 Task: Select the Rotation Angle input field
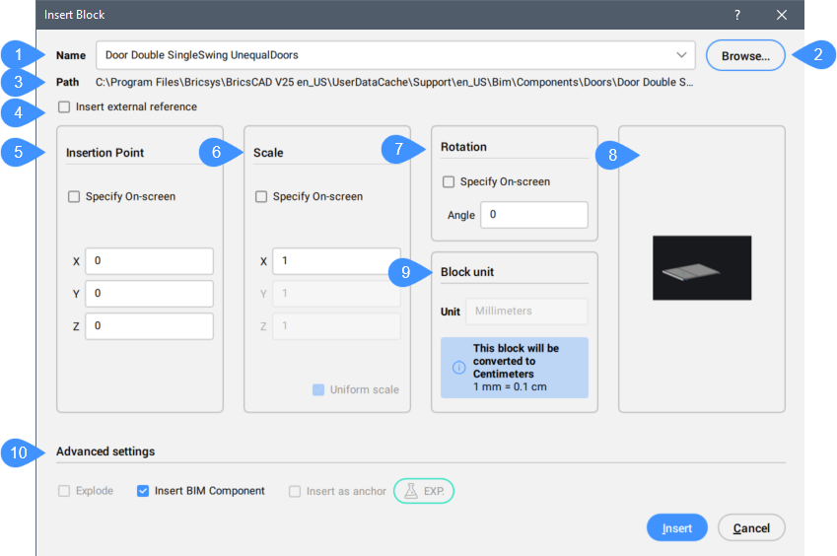click(x=533, y=215)
